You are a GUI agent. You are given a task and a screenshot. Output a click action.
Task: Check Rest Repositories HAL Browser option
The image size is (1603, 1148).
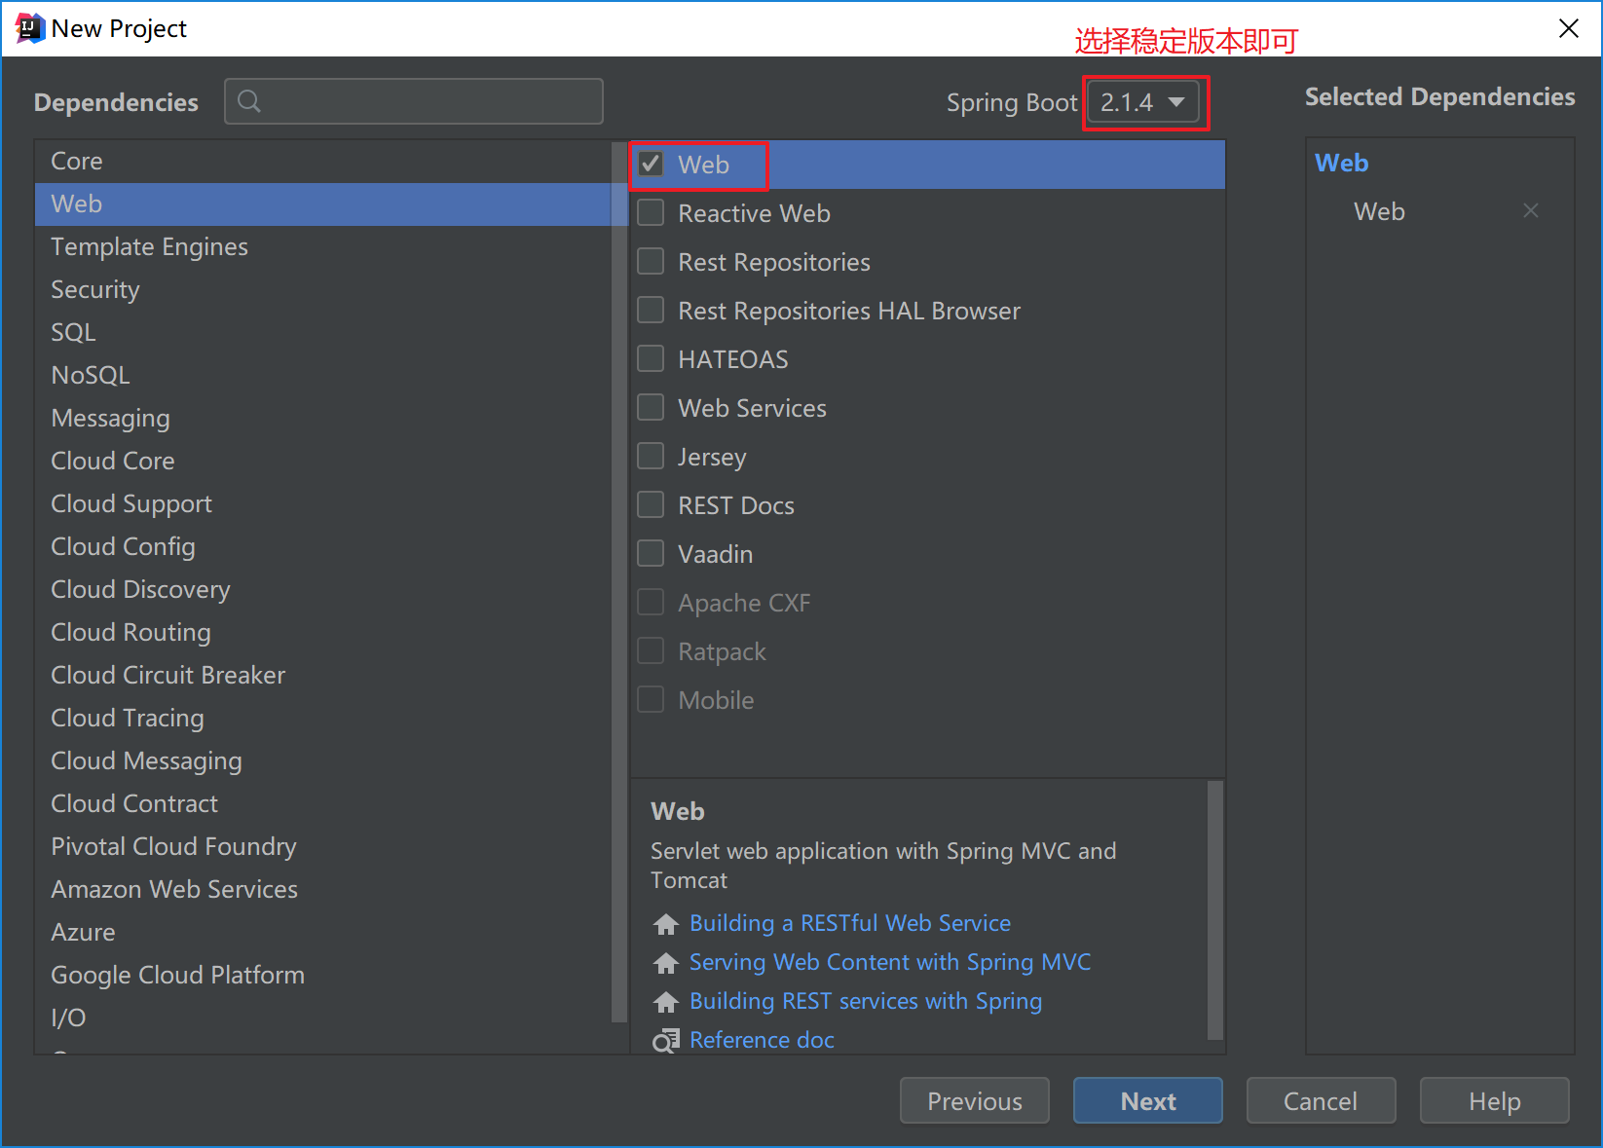pyautogui.click(x=651, y=310)
